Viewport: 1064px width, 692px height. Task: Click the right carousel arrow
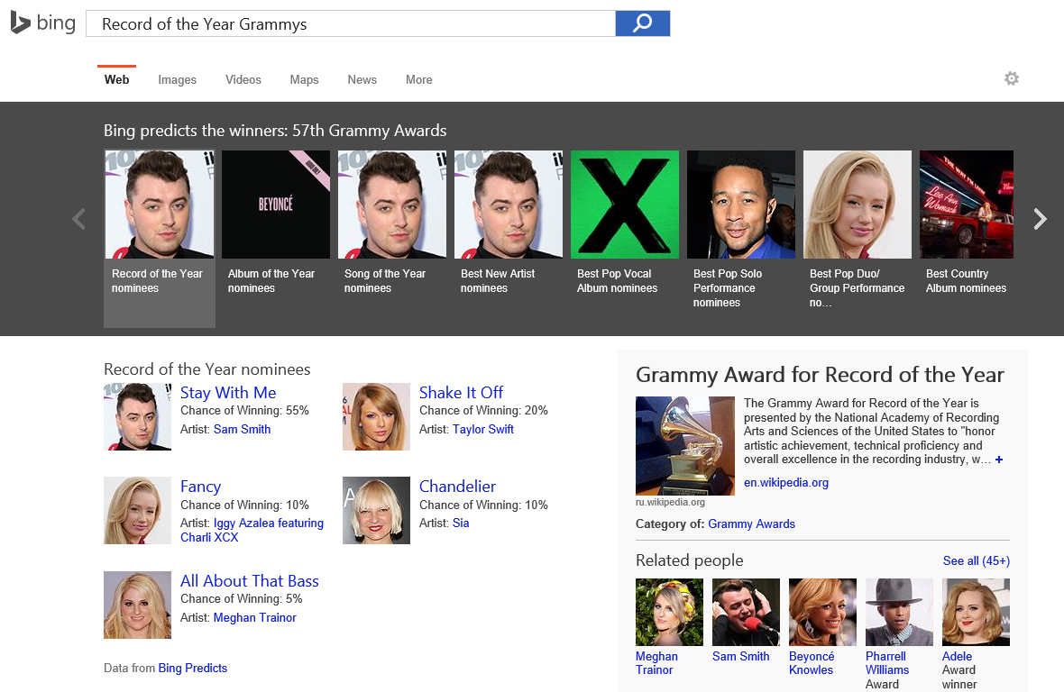(1041, 218)
